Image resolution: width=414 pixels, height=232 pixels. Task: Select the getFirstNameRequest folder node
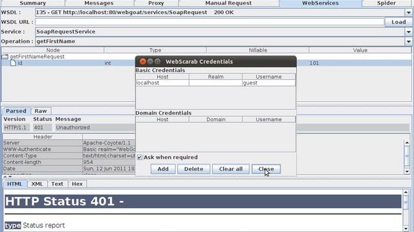pos(37,57)
